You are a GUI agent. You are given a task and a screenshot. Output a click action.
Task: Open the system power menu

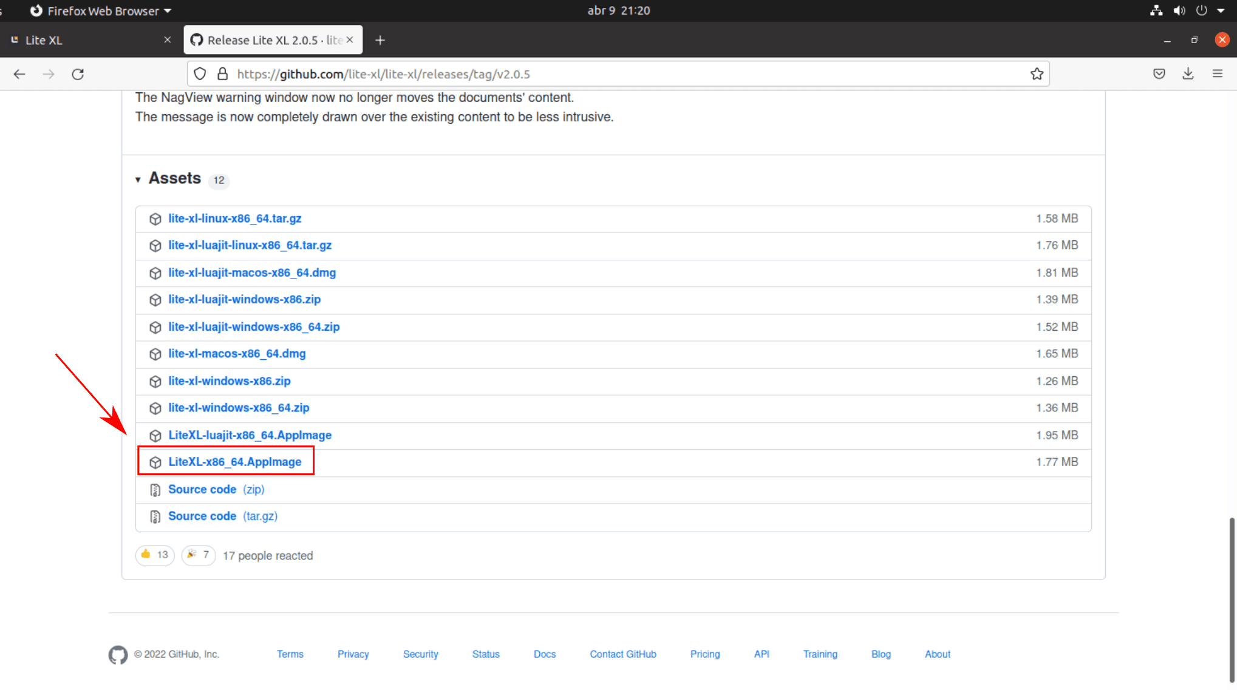coord(1201,10)
